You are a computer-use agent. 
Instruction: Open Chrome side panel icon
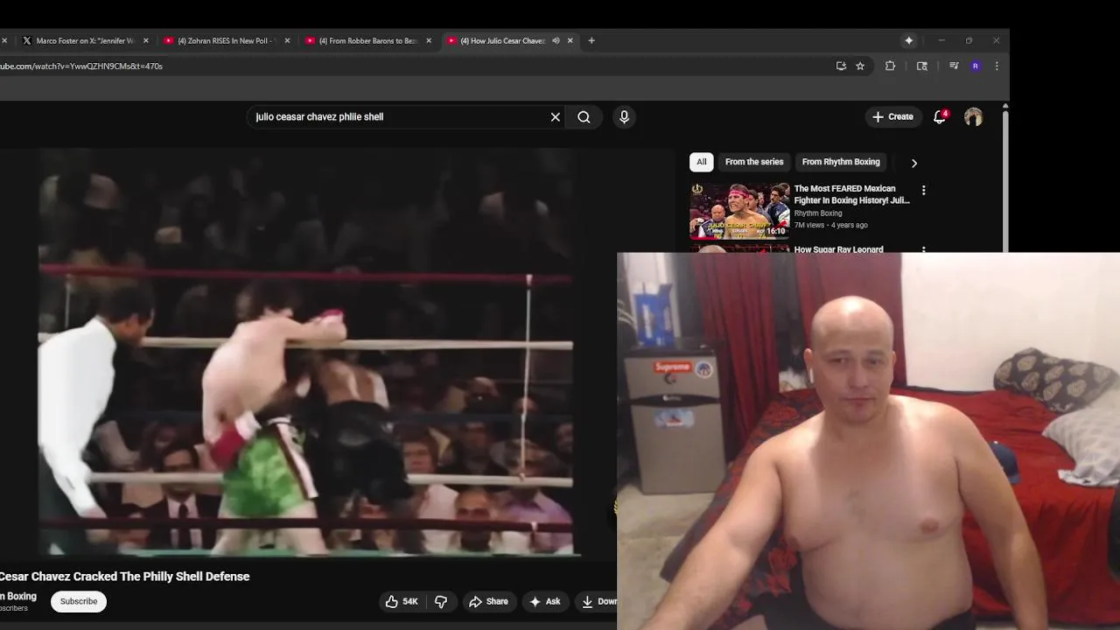[921, 66]
